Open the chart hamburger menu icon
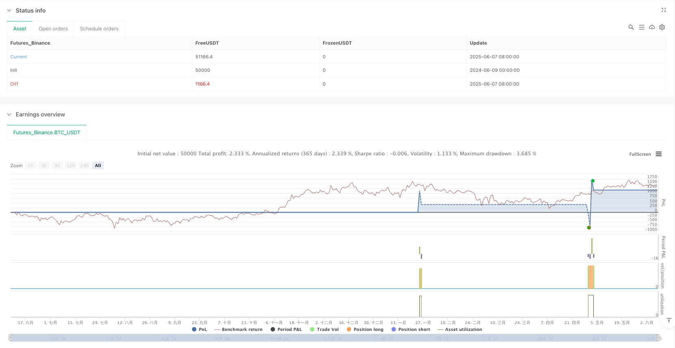This screenshot has width=675, height=348. [x=659, y=154]
